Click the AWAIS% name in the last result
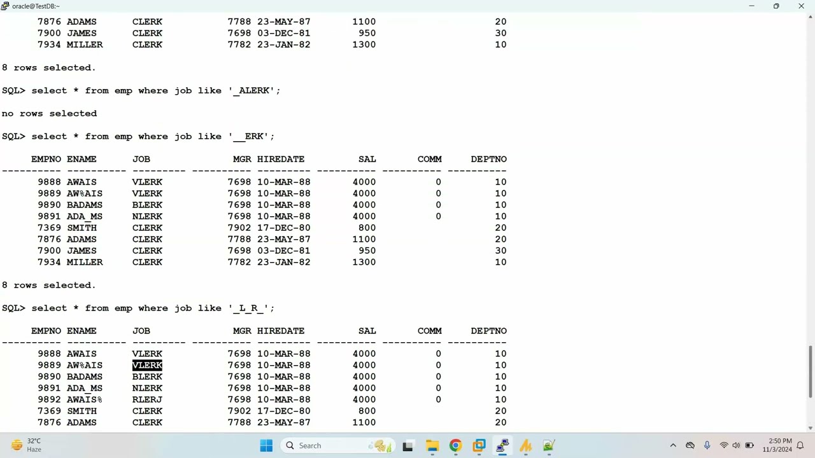 tap(85, 399)
